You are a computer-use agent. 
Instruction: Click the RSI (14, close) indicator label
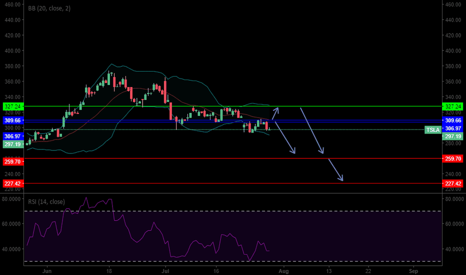click(46, 201)
